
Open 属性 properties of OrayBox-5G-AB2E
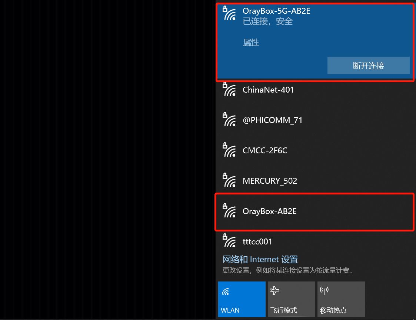(251, 43)
